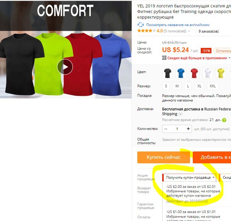Select size XL
231x221 pixels.
tap(199, 86)
